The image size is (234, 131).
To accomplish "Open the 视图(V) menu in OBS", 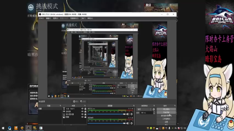I will pyautogui.click(x=55, y=18).
